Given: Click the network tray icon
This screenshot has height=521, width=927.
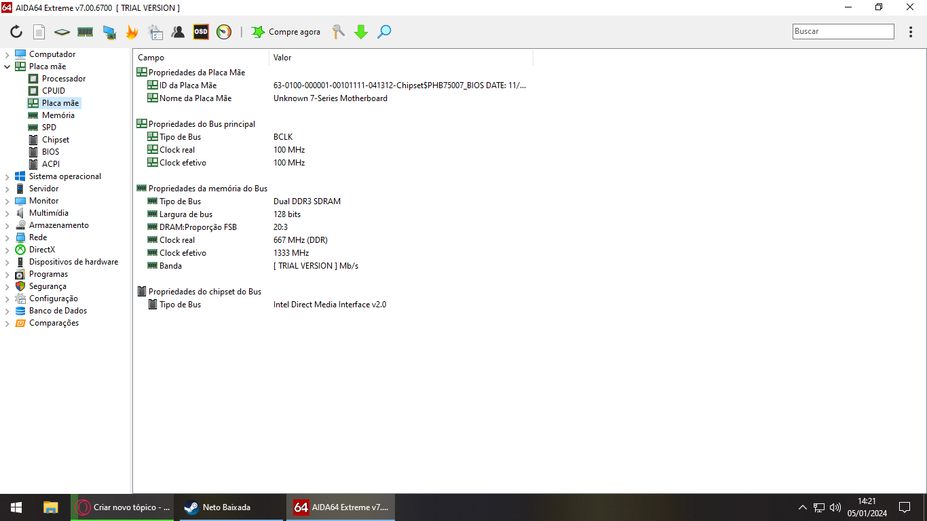Looking at the screenshot, I should [819, 507].
